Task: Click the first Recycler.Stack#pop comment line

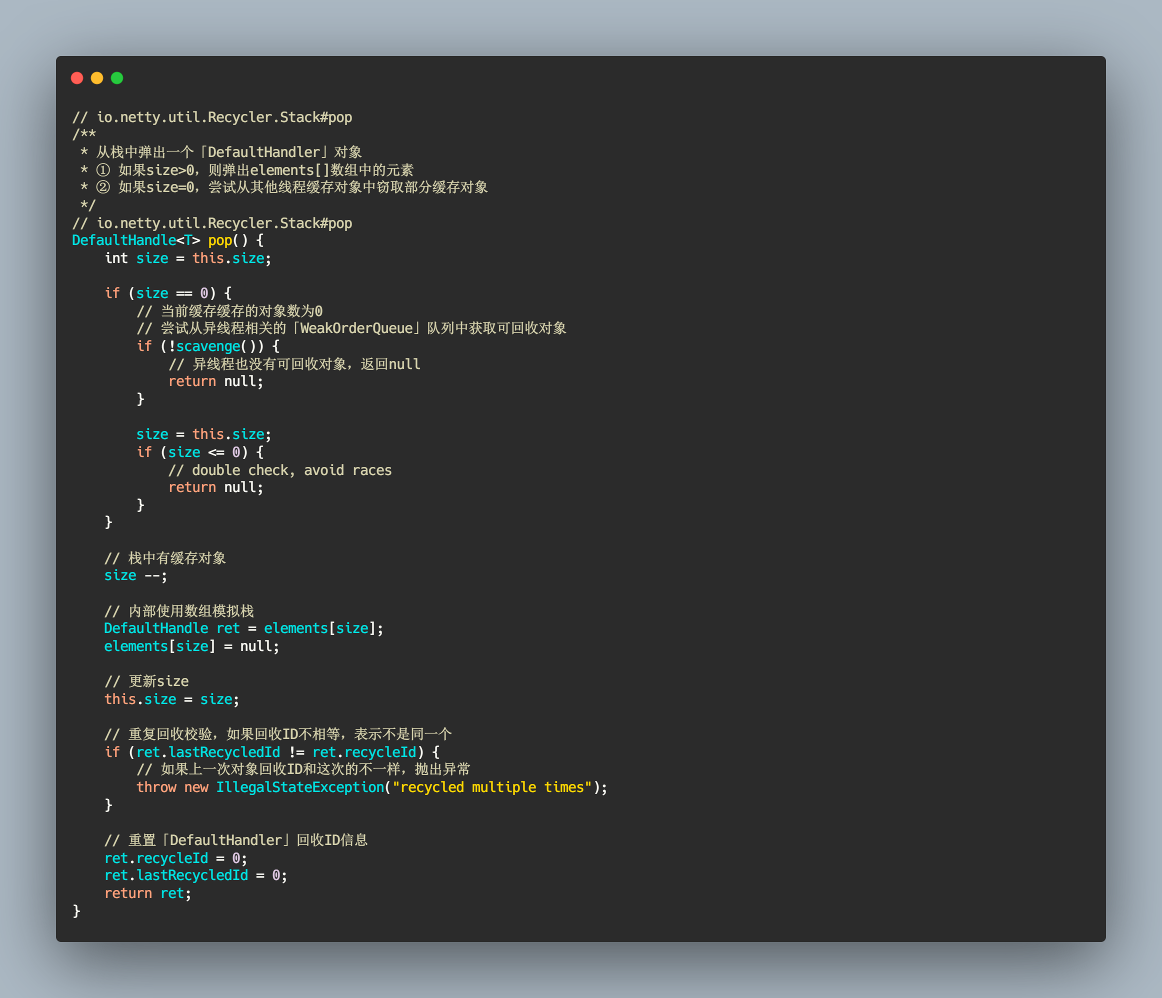Action: [212, 117]
